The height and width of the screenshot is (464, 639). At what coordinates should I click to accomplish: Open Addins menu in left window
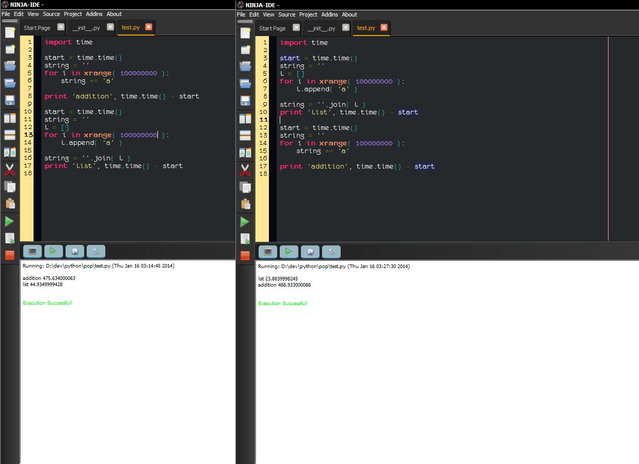point(94,14)
